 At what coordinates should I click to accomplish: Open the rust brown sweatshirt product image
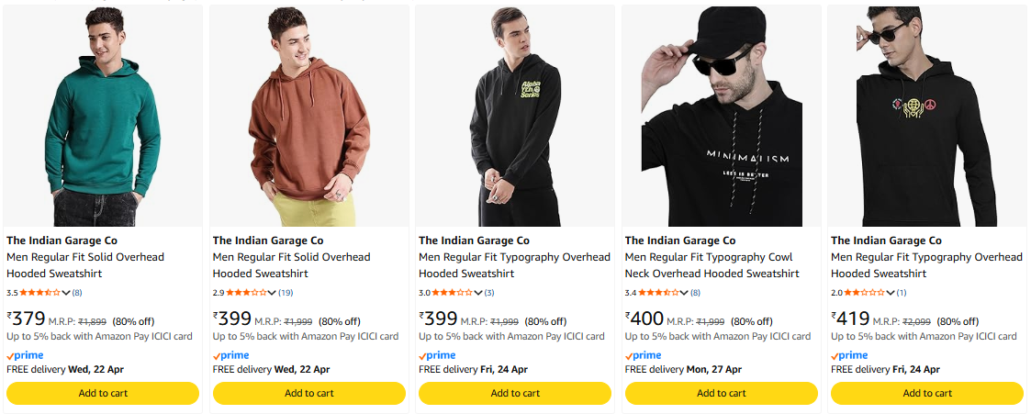309,117
